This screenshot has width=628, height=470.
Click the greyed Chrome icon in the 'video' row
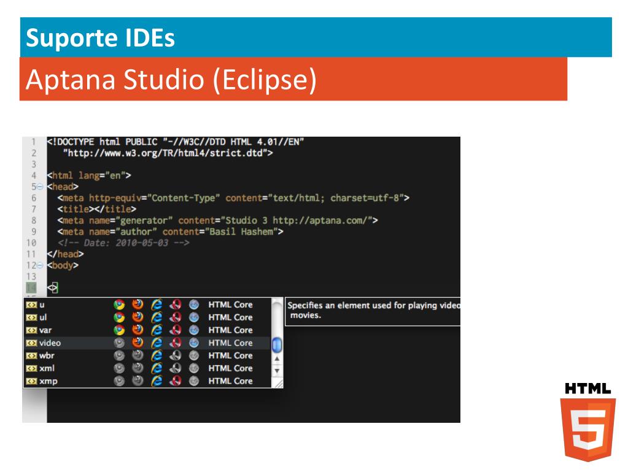119,343
